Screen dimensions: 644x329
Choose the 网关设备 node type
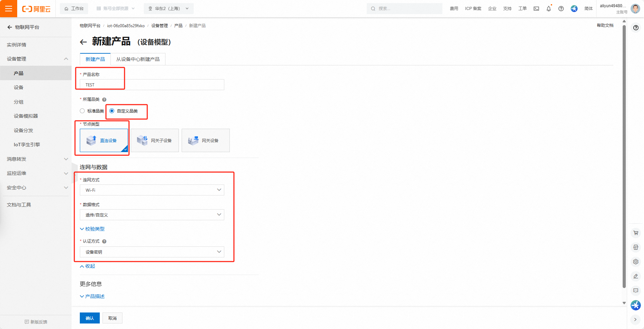[206, 140]
